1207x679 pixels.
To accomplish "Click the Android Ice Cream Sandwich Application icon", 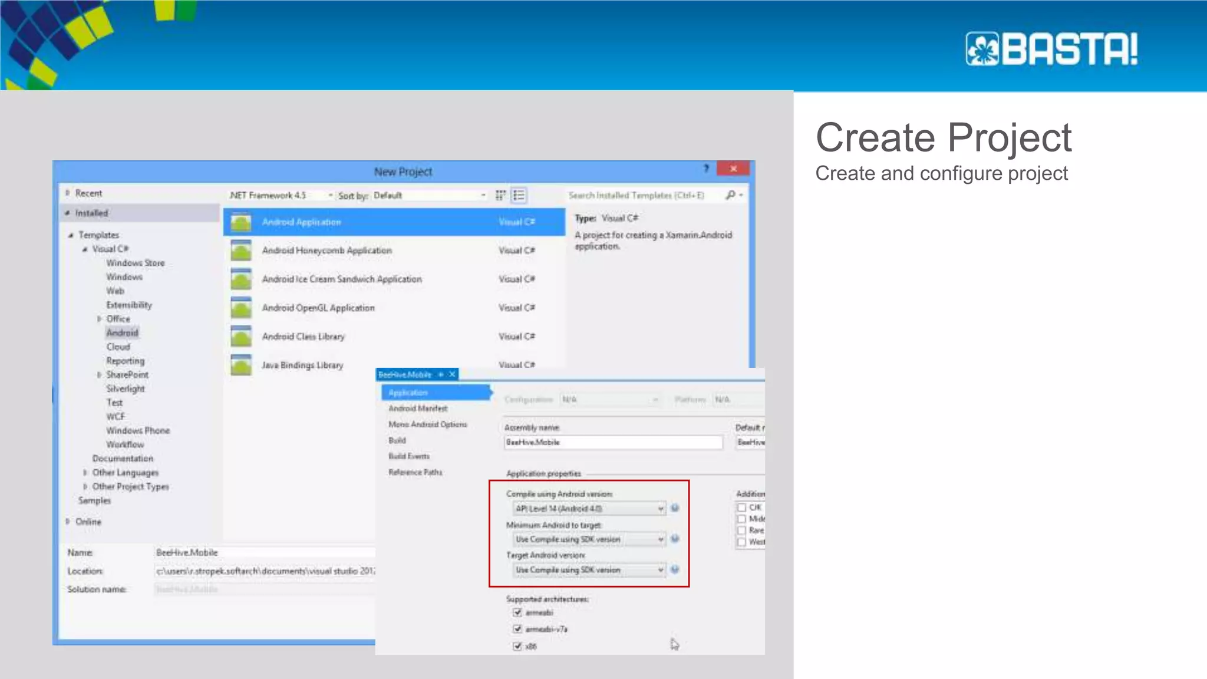I will click(241, 279).
